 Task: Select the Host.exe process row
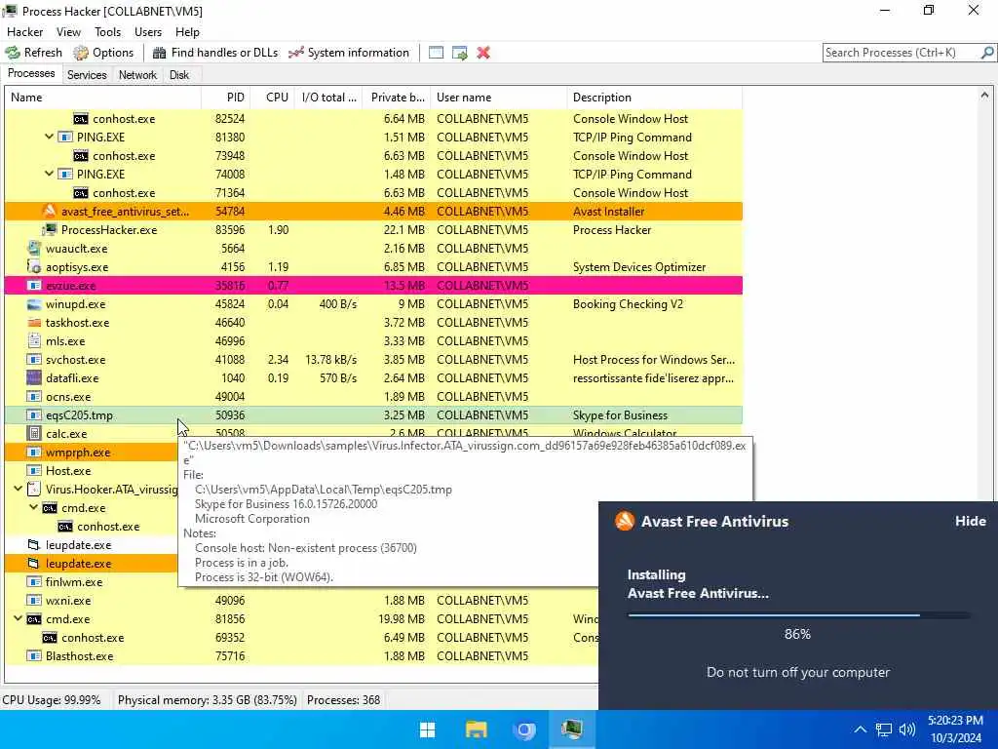[x=91, y=471]
